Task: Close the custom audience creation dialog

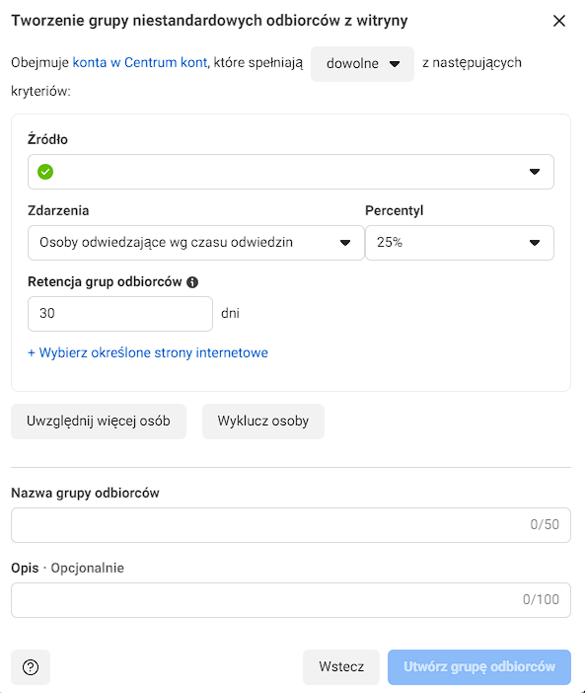Action: click(x=559, y=21)
